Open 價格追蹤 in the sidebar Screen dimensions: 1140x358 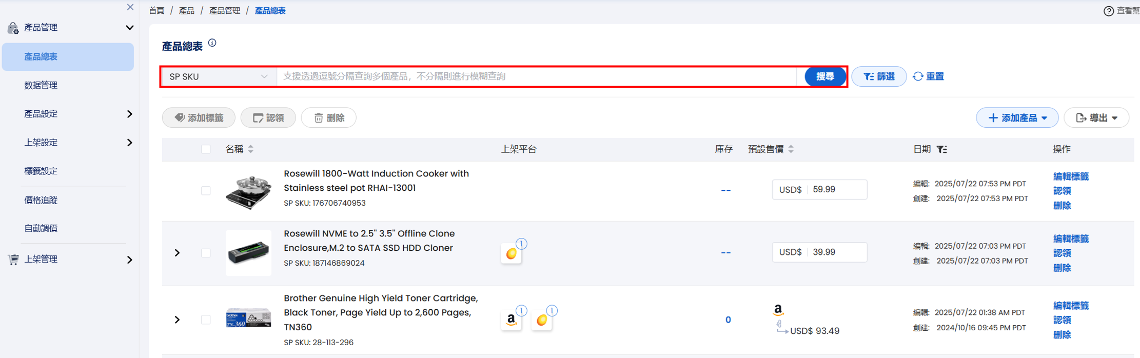[x=41, y=200]
